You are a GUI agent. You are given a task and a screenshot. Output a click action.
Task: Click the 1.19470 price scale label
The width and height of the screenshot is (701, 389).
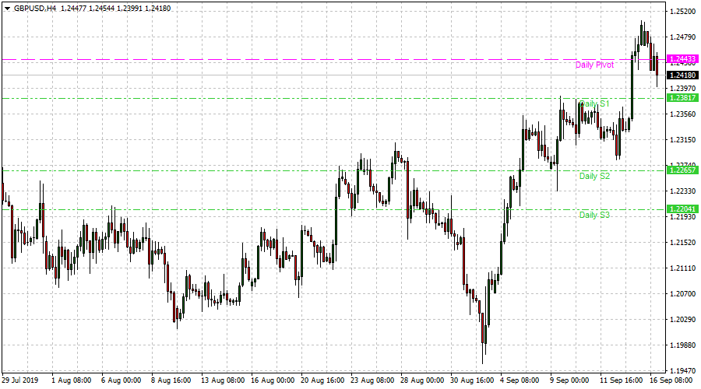[682, 370]
